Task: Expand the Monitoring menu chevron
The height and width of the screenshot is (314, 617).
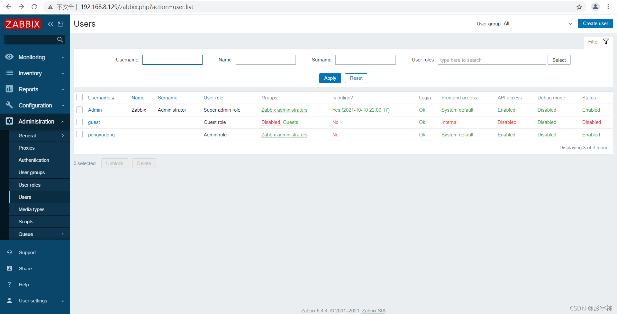Action: (x=63, y=57)
